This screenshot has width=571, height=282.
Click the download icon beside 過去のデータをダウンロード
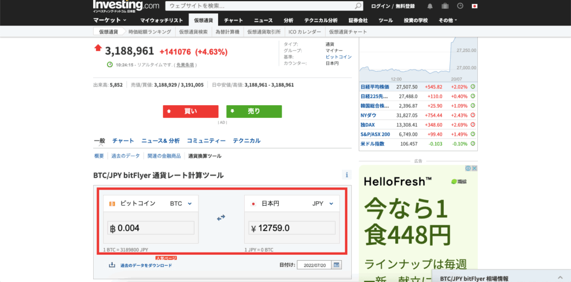click(112, 265)
